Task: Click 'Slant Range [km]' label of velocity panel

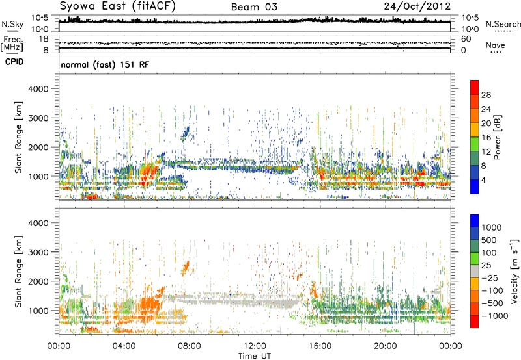Action: click(x=18, y=272)
